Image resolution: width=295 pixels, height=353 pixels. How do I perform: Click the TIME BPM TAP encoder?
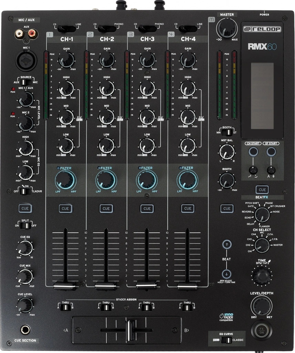262,275
